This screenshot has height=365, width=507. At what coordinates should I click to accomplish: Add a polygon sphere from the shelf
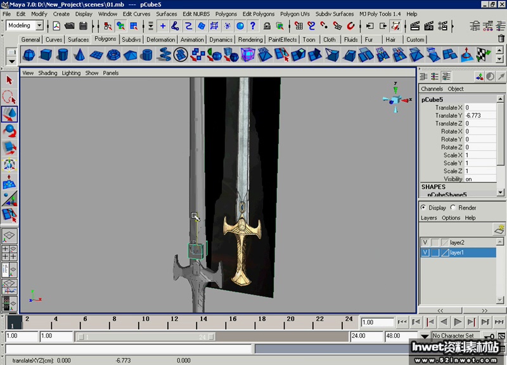click(29, 54)
